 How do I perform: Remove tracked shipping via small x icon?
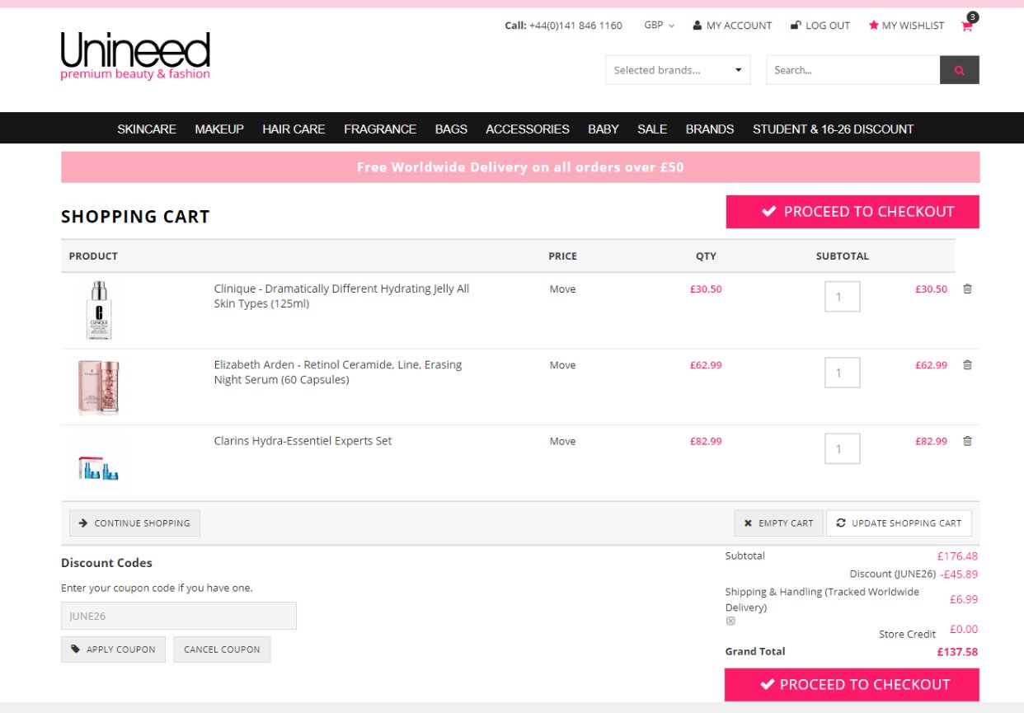pyautogui.click(x=730, y=622)
